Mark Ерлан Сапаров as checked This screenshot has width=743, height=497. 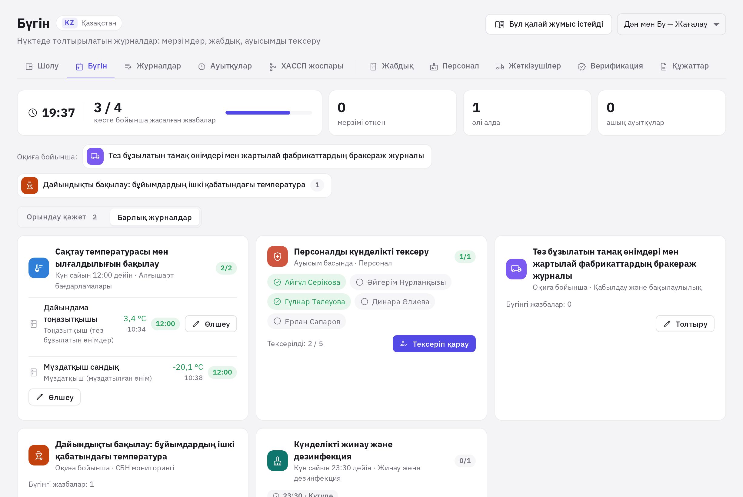click(x=306, y=322)
